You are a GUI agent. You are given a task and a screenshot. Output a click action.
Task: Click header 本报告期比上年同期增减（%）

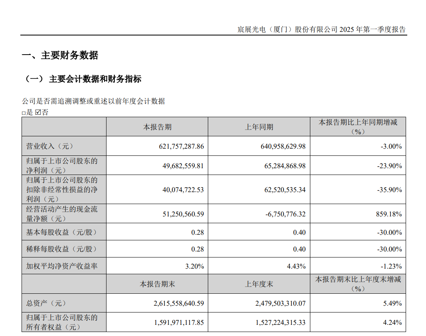[x=358, y=127]
